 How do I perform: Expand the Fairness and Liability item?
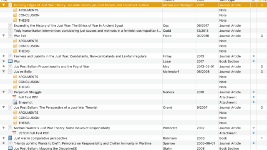(4, 56)
